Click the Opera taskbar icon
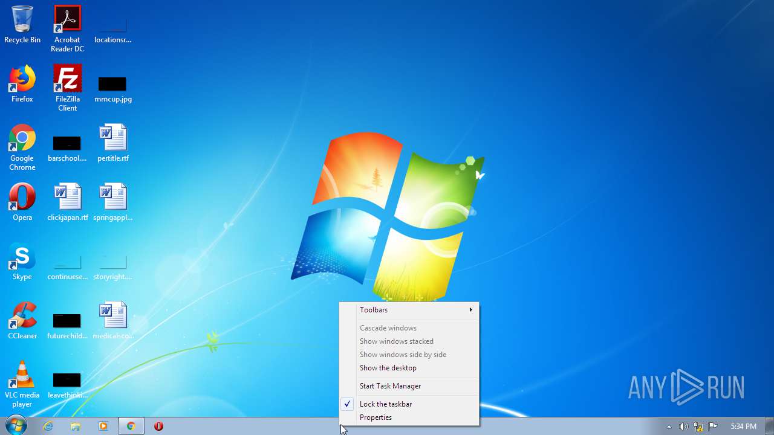The height and width of the screenshot is (435, 774). click(x=158, y=426)
